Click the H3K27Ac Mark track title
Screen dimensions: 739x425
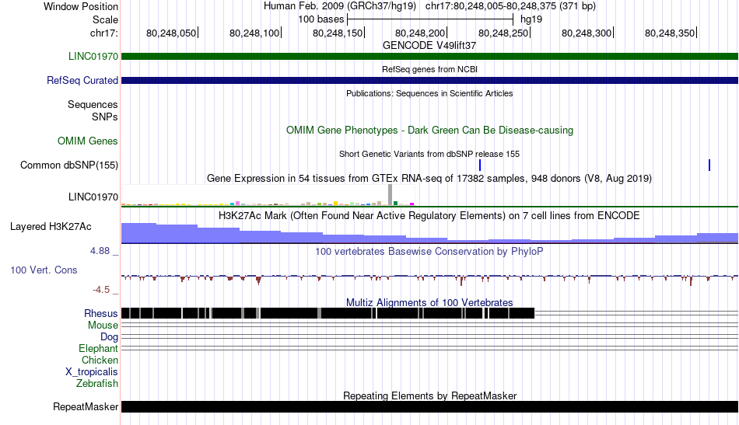pyautogui.click(x=429, y=215)
